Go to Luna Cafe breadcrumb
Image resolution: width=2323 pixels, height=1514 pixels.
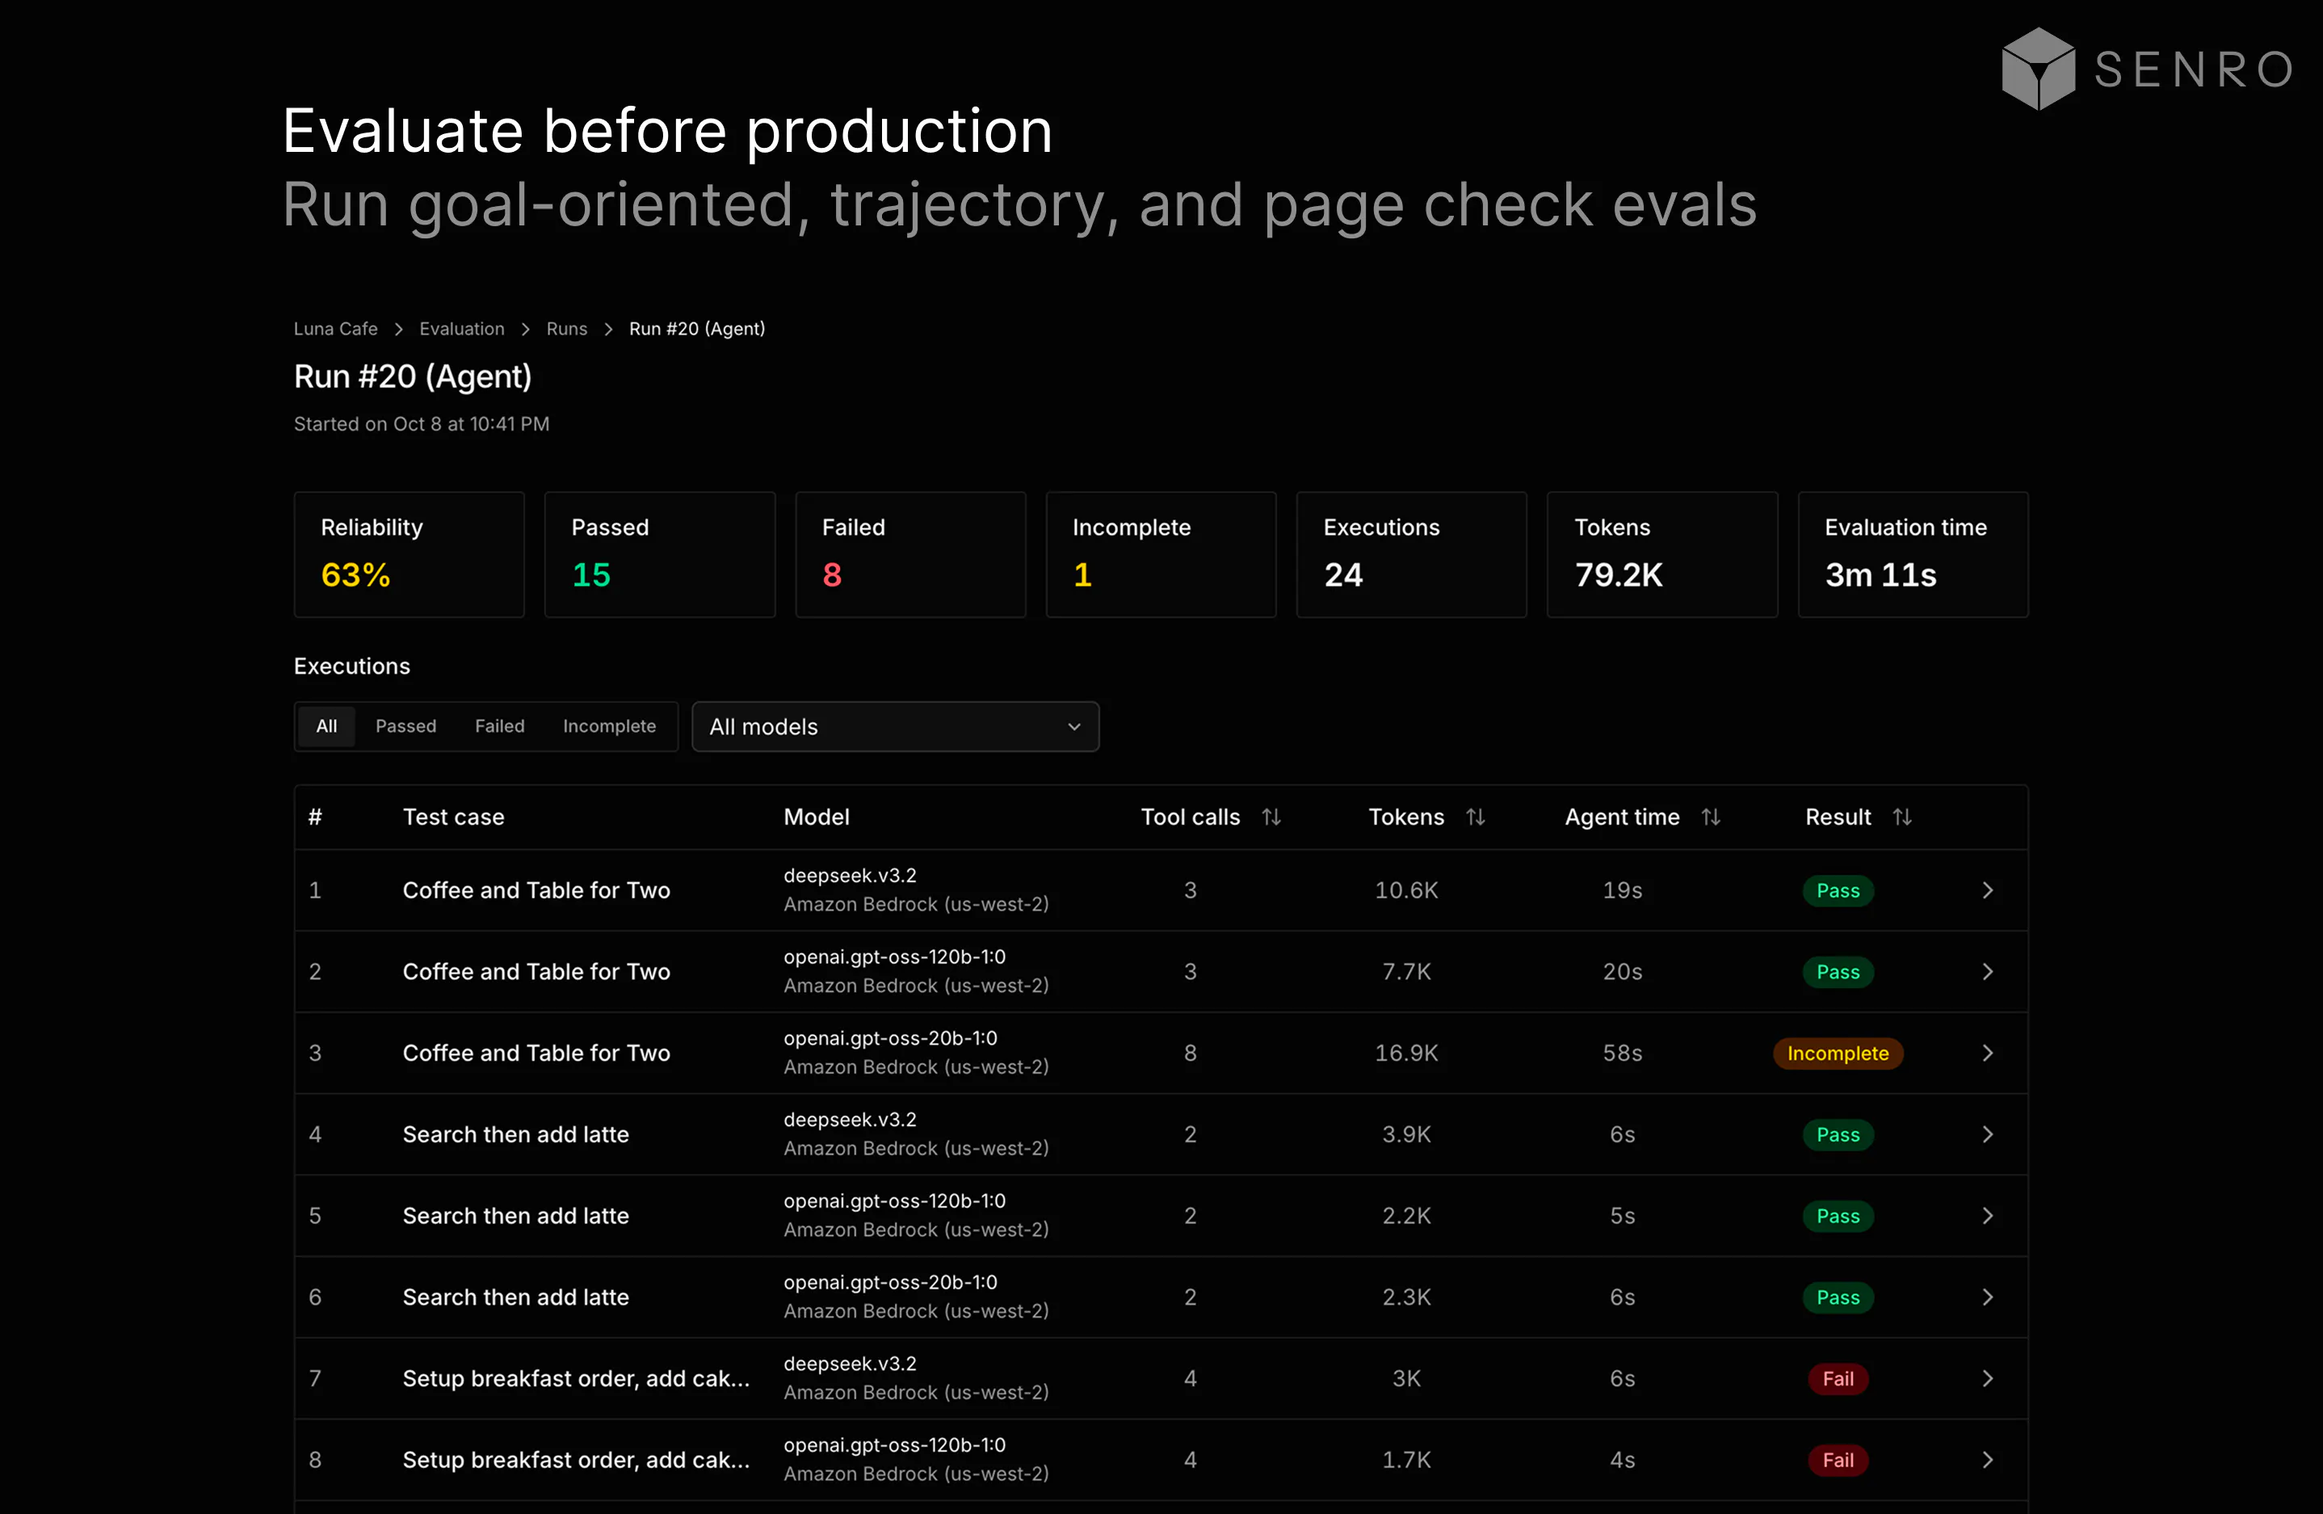[x=336, y=329]
